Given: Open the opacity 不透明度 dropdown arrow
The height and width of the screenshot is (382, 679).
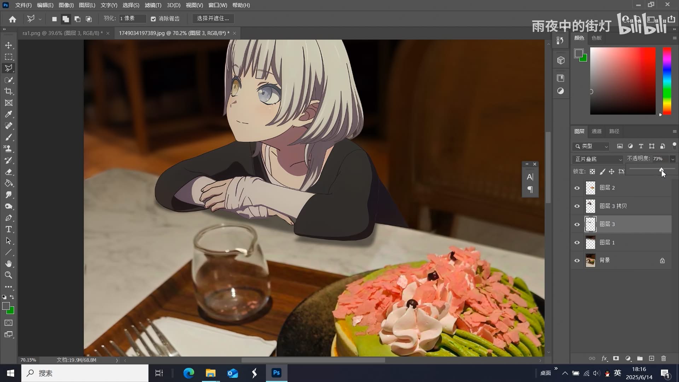Looking at the screenshot, I should 673,159.
